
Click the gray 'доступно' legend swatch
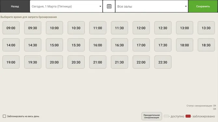point(166,116)
